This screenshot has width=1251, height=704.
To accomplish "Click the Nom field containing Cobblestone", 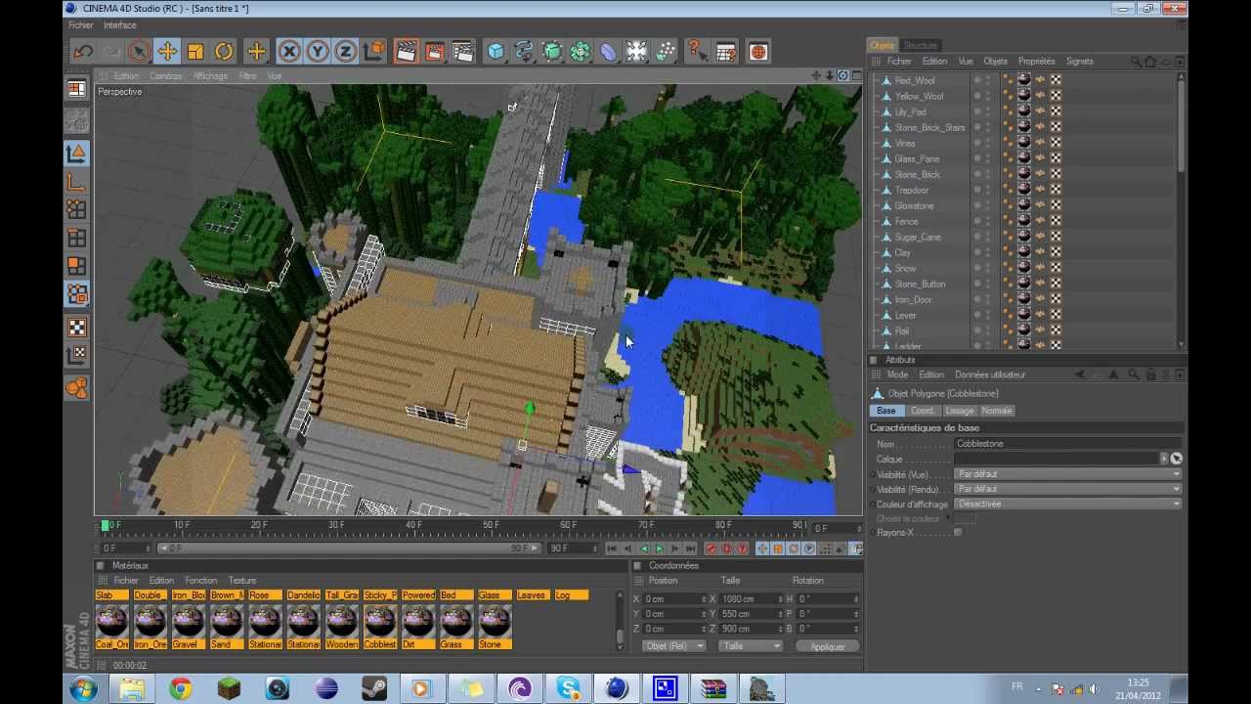I will (1067, 444).
